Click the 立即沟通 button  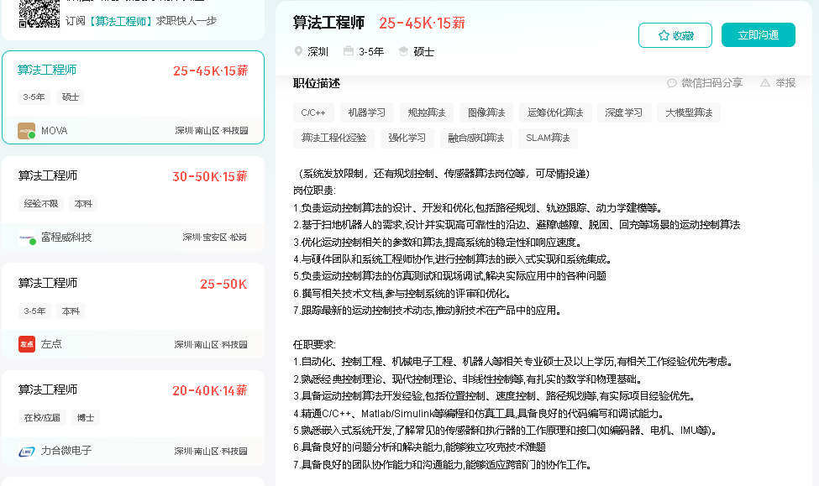coord(759,35)
